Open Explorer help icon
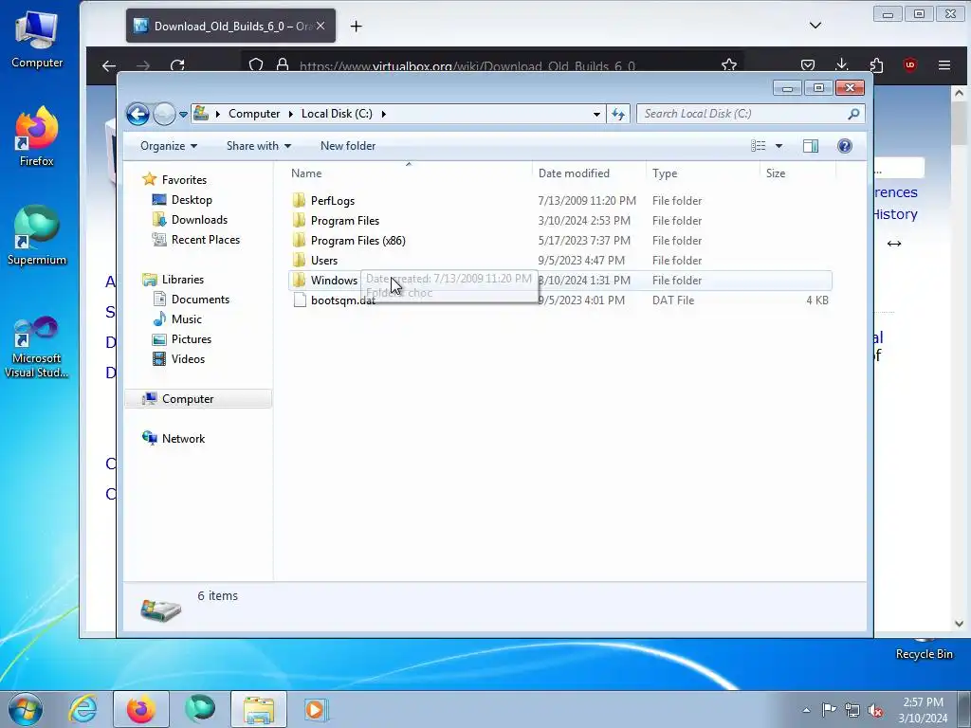 [x=845, y=146]
